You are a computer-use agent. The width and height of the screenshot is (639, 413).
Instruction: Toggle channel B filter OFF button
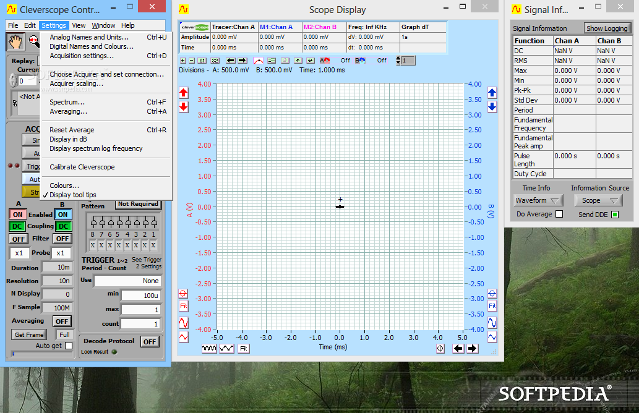click(62, 239)
